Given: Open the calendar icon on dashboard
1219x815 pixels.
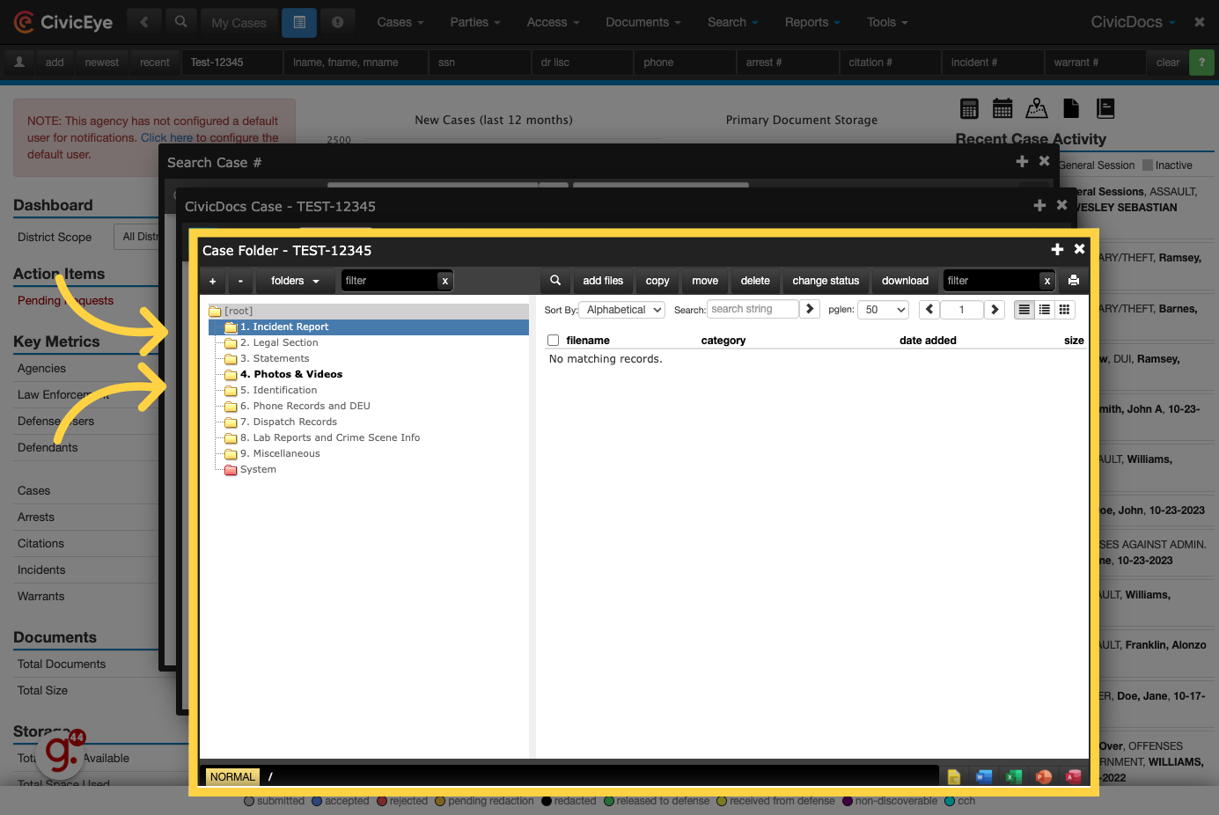Looking at the screenshot, I should pos(1002,109).
